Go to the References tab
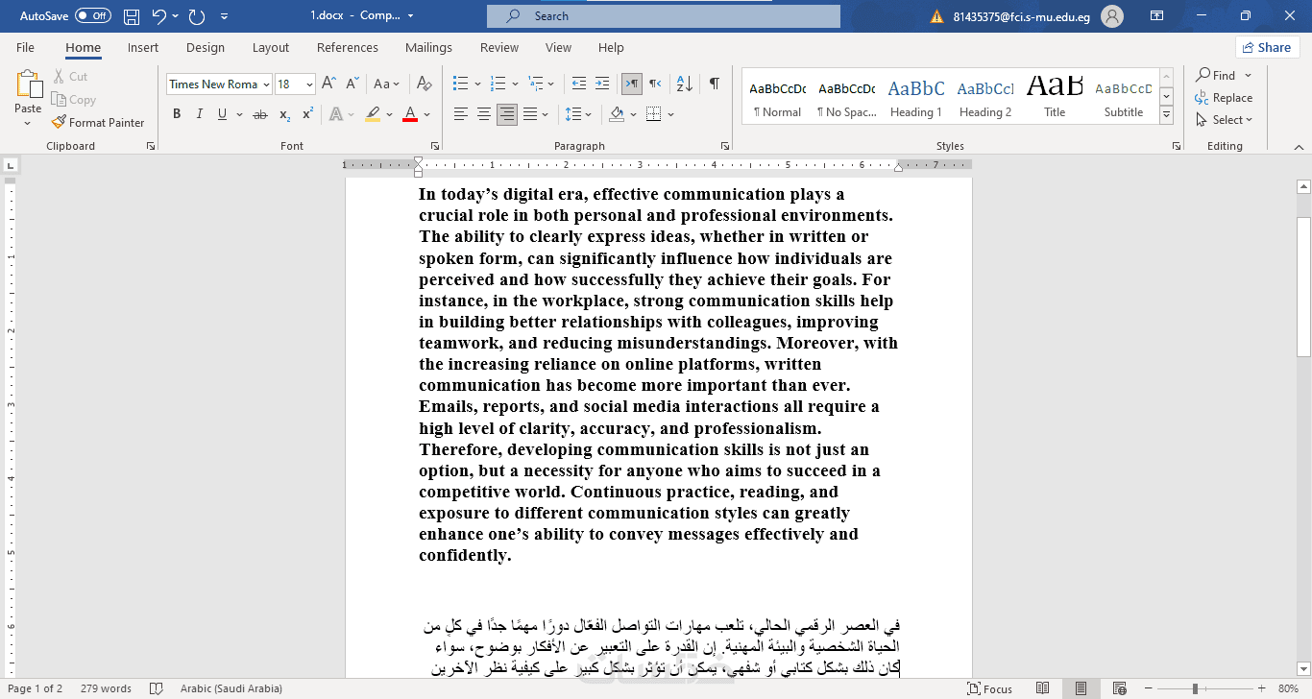Screen dimensions: 1312x699 coord(348,47)
